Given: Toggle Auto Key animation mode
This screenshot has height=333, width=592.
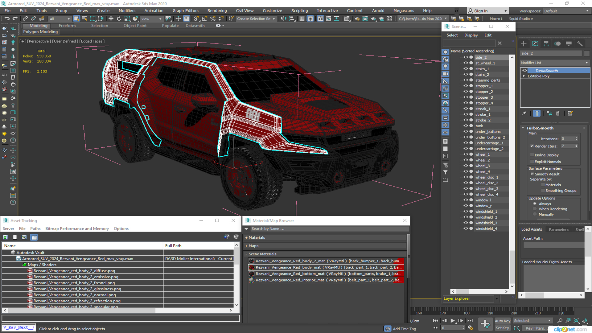Looking at the screenshot, I should (x=502, y=321).
